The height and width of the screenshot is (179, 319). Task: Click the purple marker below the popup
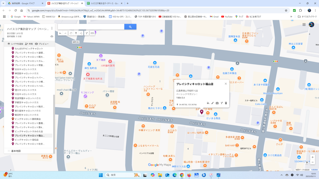tap(202, 112)
